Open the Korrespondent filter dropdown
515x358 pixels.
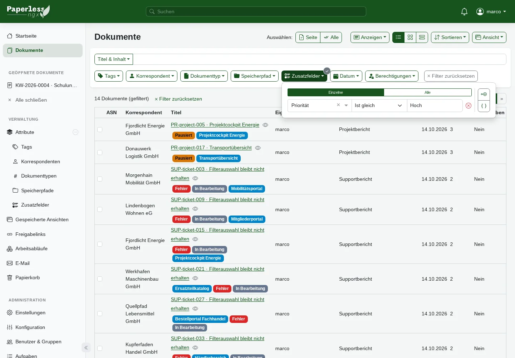click(x=152, y=76)
